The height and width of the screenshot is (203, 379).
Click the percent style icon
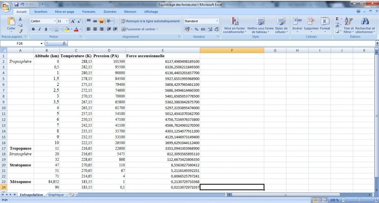tap(196, 29)
